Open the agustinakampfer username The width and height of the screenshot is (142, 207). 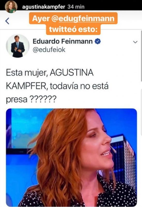tap(43, 7)
